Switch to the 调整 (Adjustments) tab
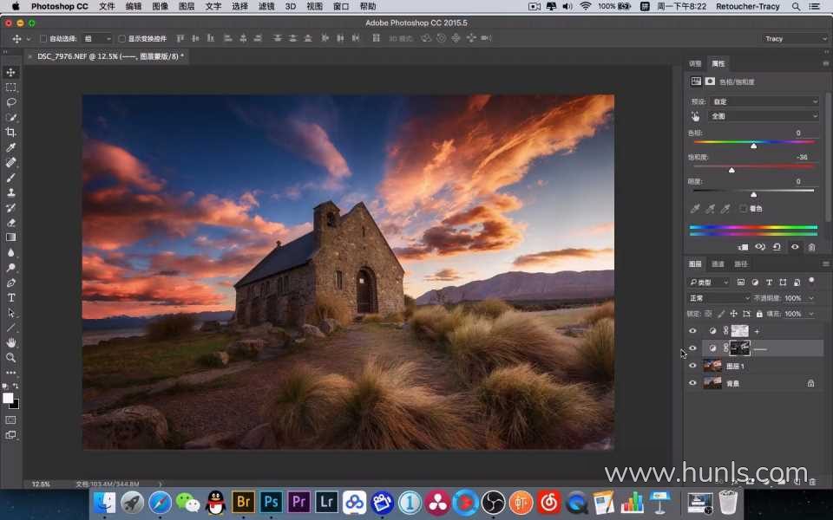 [695, 63]
